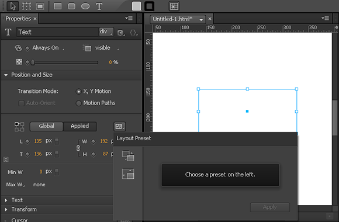Expand the Transform section
This screenshot has height=222, width=339.
tap(6, 210)
